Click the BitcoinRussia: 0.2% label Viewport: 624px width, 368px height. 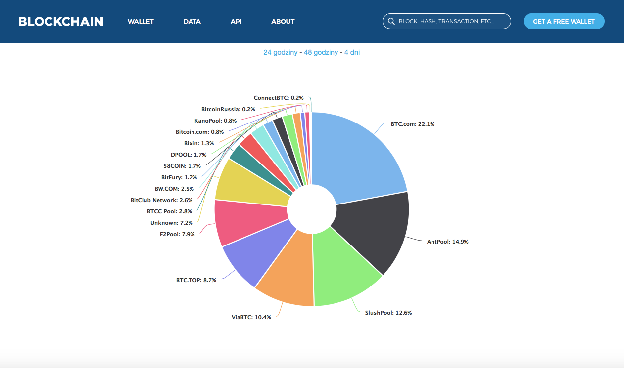coord(228,109)
